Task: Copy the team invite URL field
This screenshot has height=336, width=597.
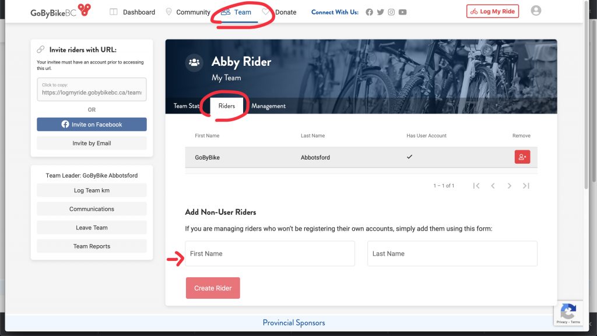Action: [x=92, y=89]
